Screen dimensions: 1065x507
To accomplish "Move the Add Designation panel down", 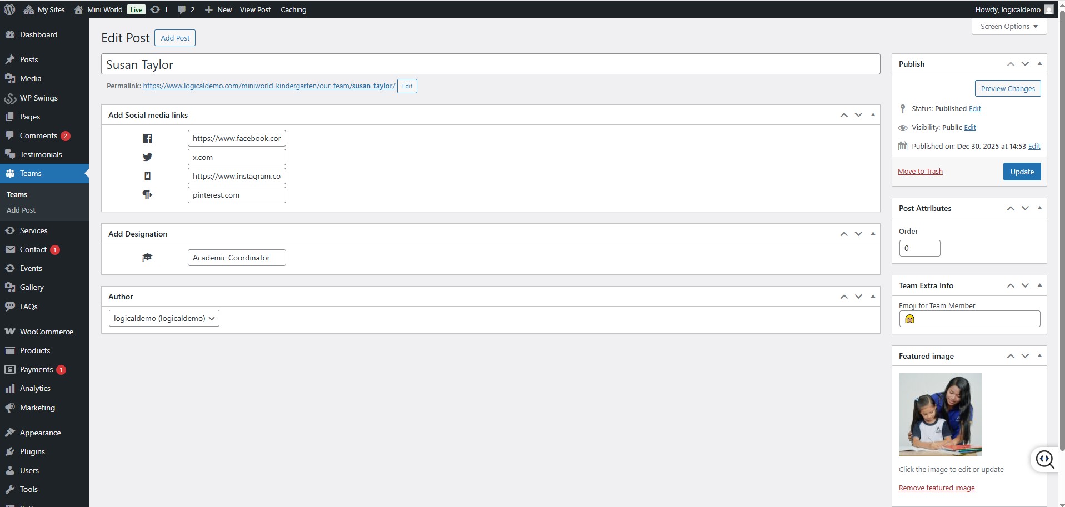I will pyautogui.click(x=858, y=234).
